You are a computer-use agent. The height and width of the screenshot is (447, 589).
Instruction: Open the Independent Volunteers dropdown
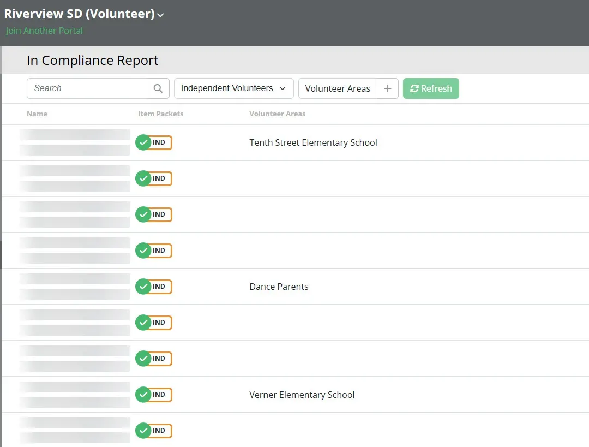(233, 88)
